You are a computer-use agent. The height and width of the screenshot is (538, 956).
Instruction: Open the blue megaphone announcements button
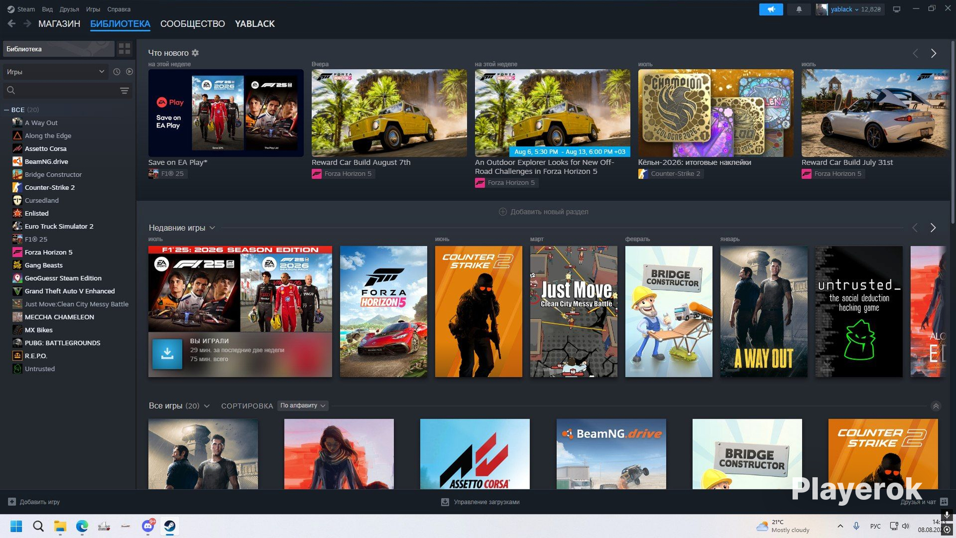point(771,9)
